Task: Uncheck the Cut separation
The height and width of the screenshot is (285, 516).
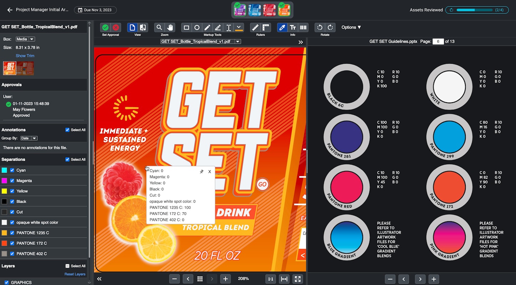Action: coord(12,212)
